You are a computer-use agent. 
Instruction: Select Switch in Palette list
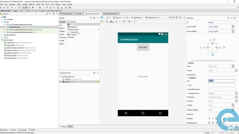[x=71, y=37]
